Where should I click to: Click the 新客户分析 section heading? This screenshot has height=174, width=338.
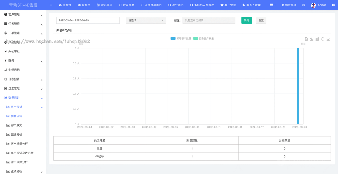[x=64, y=30]
